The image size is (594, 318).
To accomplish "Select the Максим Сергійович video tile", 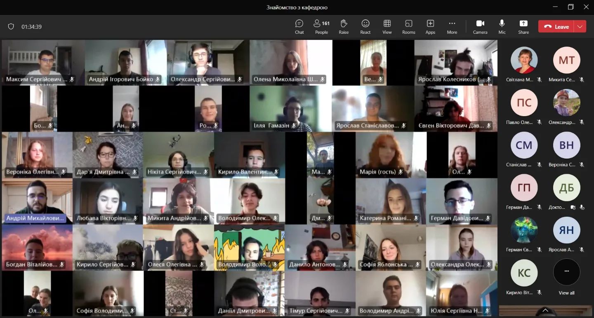I will click(43, 63).
